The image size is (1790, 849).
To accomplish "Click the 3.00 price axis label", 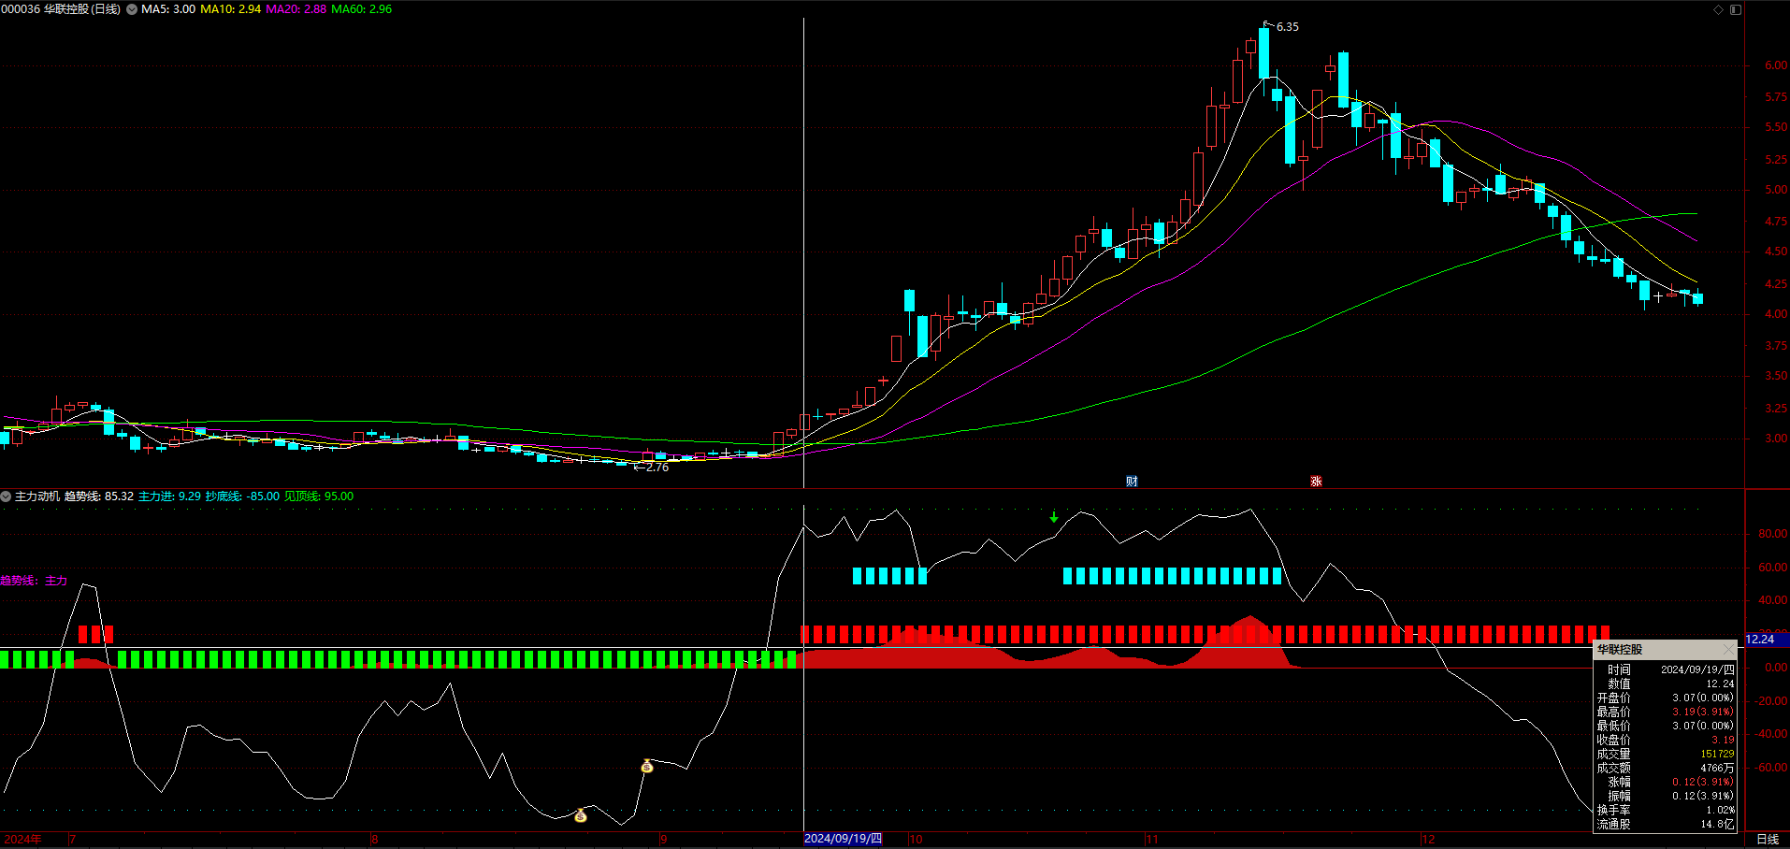I will tap(1776, 439).
